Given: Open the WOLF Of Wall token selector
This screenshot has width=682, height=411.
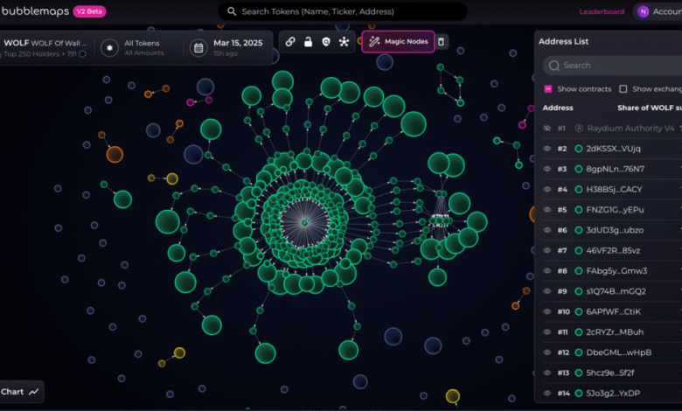Looking at the screenshot, I should click(45, 48).
